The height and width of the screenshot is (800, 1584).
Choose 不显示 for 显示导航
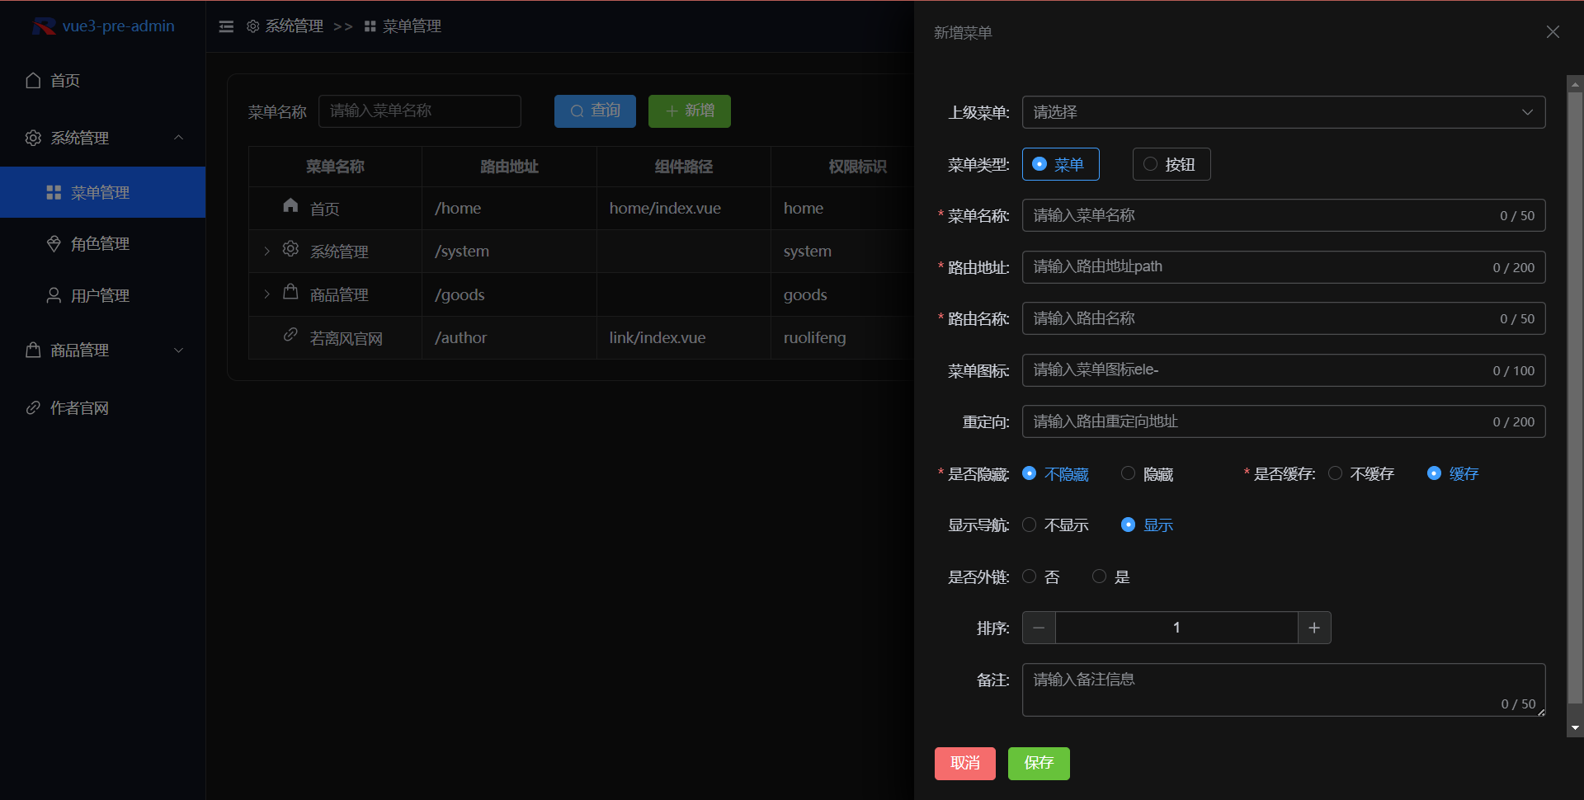click(x=1056, y=525)
